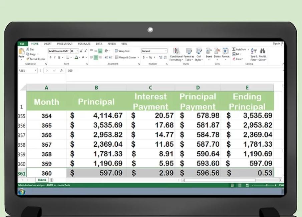Viewport: 302px width, 217px height.
Task: Enable Wrap Text
Action: (x=122, y=51)
